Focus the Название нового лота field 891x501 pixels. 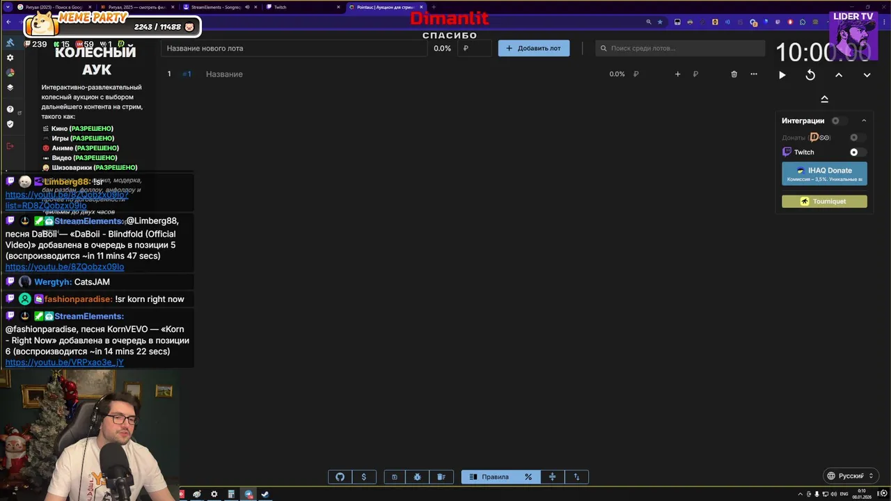pos(295,48)
